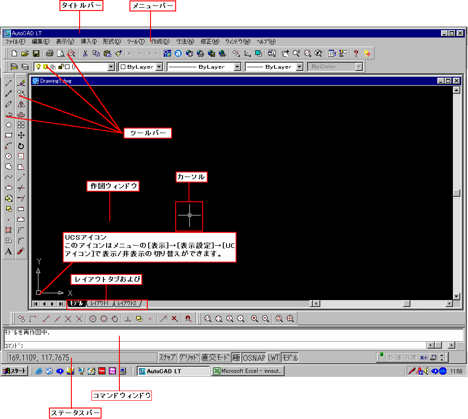This screenshot has width=468, height=419.
Task: Select the Line draw tool
Action: pos(9,83)
